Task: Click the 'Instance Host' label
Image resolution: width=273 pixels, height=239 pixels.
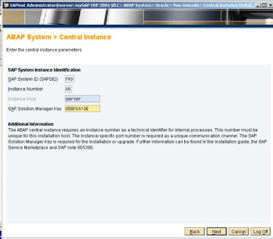Action: click(x=22, y=99)
